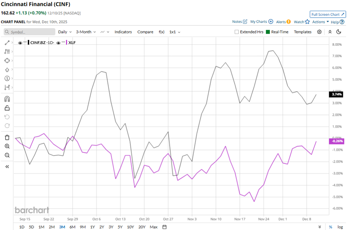
Task: Choose the shapes drawing tool
Action: tap(7, 61)
